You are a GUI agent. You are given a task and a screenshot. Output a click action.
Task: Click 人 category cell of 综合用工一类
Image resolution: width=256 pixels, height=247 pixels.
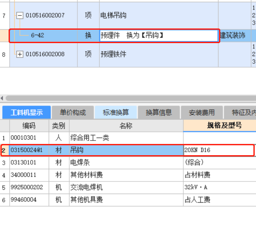click(59, 138)
